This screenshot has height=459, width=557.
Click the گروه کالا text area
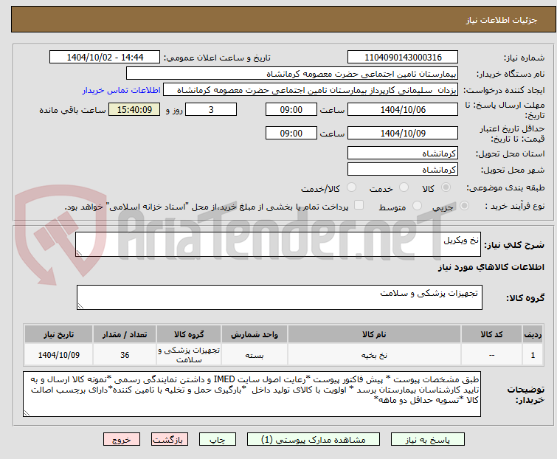point(279,297)
